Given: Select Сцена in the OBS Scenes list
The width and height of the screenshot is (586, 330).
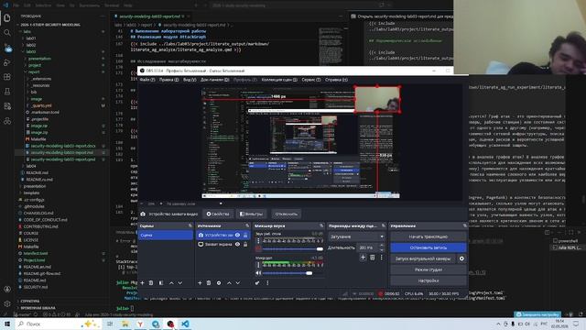Looking at the screenshot, I should (166, 235).
